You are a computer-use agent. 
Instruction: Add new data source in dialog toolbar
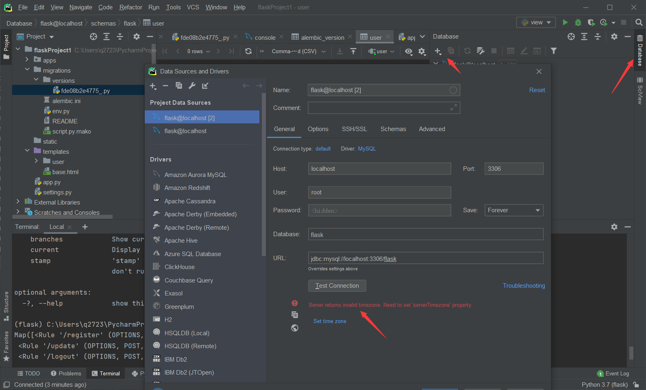click(153, 86)
